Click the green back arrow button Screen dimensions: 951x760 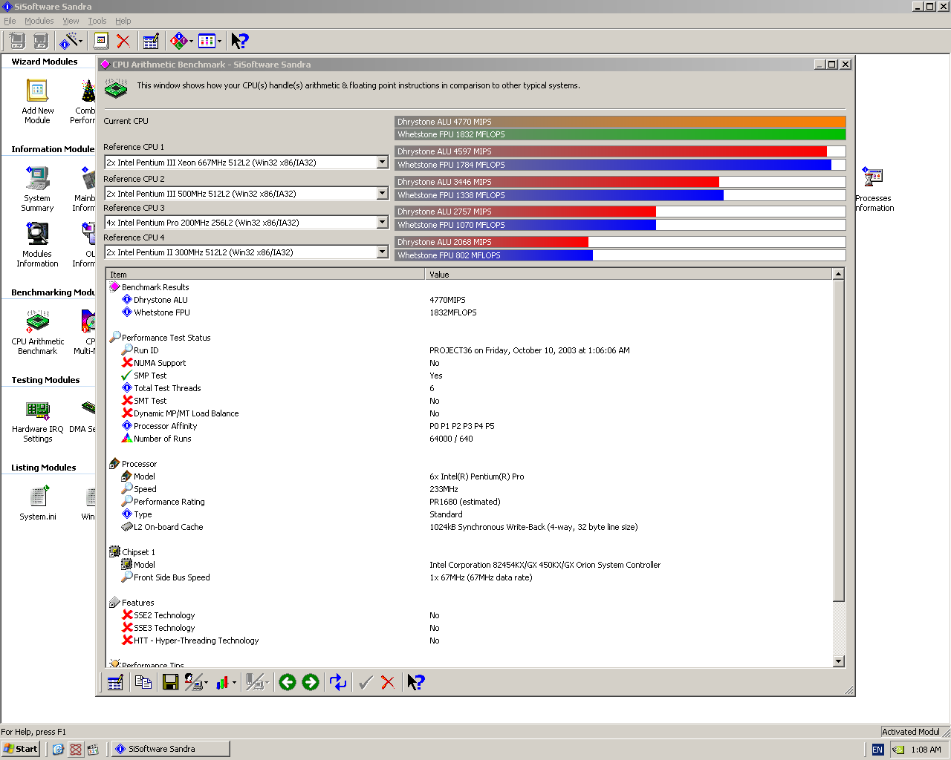[x=288, y=682]
